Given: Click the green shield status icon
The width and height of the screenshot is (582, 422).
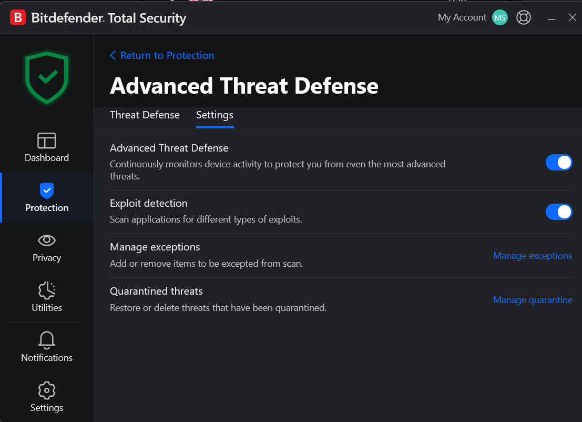Looking at the screenshot, I should tap(47, 78).
